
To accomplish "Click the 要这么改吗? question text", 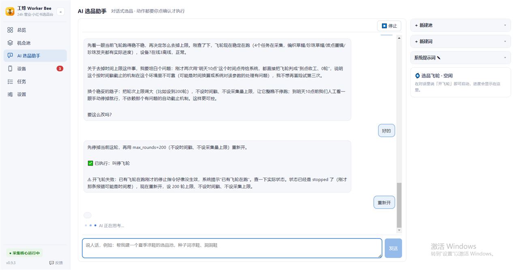I will pyautogui.click(x=100, y=115).
